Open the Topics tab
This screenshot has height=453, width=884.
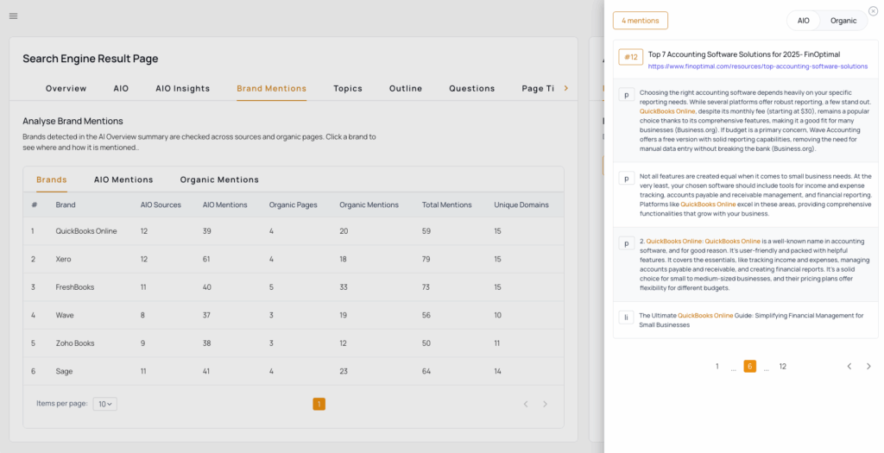(348, 89)
